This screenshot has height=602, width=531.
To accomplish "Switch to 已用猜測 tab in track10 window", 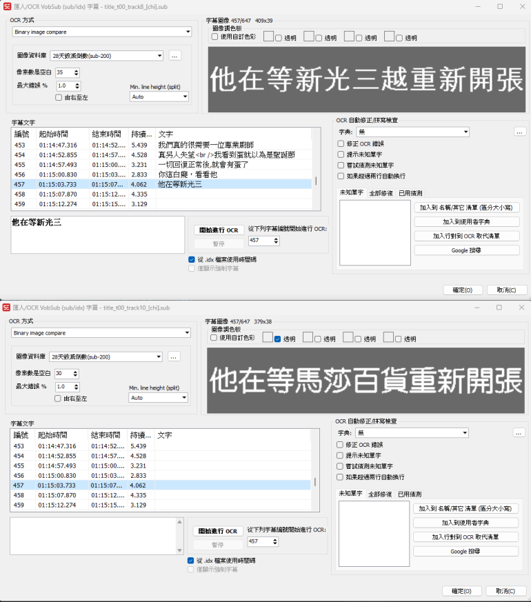I will (410, 494).
